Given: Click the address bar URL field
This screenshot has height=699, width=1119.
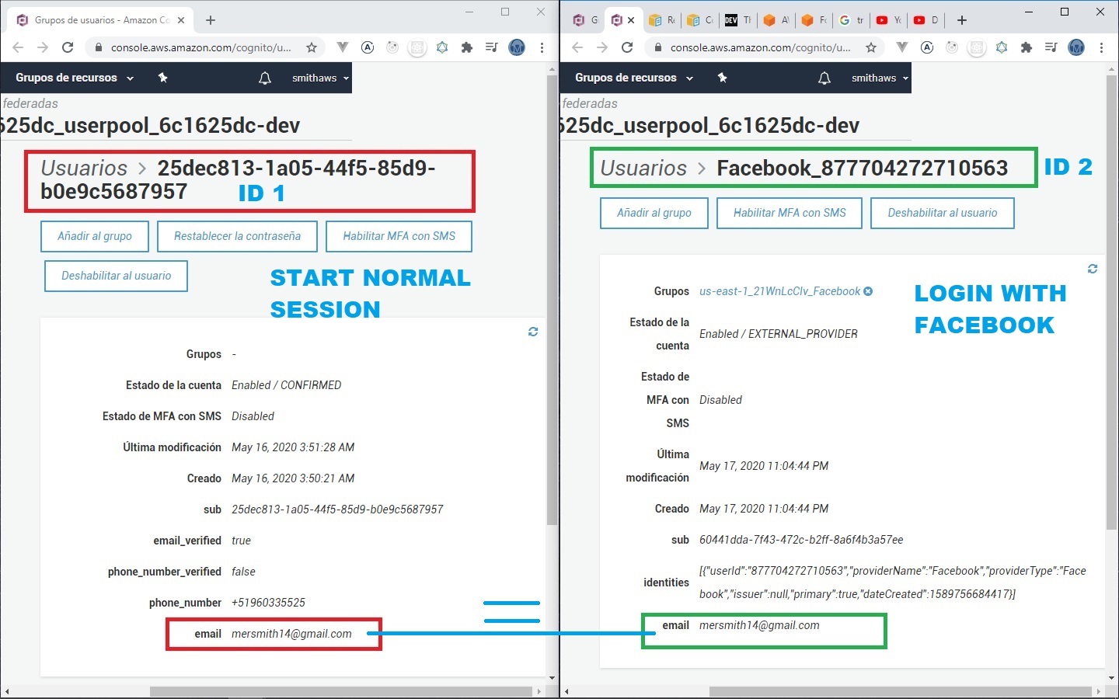Looking at the screenshot, I should [204, 47].
